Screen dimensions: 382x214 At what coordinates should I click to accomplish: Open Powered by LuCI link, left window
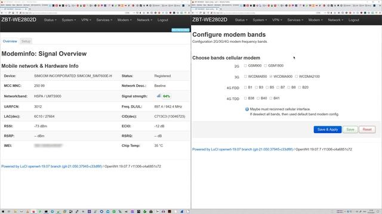tap(52, 166)
